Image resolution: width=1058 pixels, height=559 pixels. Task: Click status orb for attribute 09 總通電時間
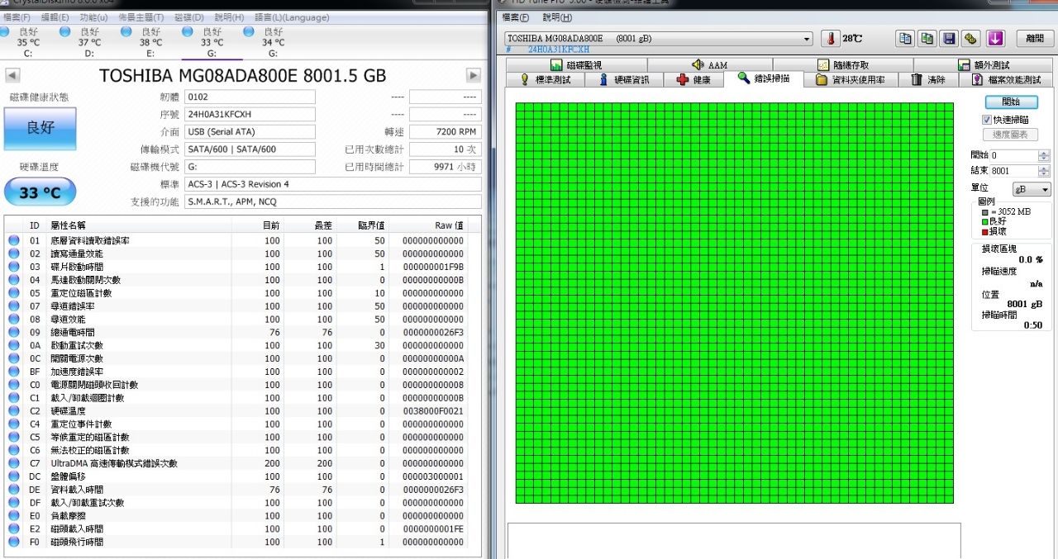tap(14, 333)
